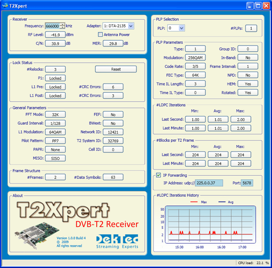Click the Rotated value Yes
This screenshot has width=272, height=268.
pyautogui.click(x=248, y=93)
